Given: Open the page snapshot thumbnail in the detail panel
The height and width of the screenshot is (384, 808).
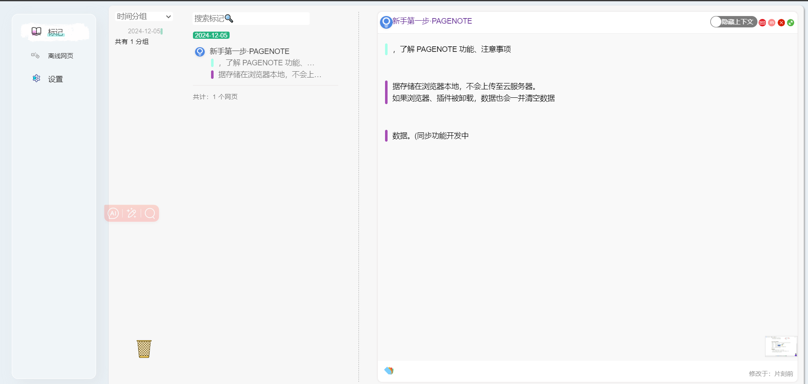Looking at the screenshot, I should [781, 346].
